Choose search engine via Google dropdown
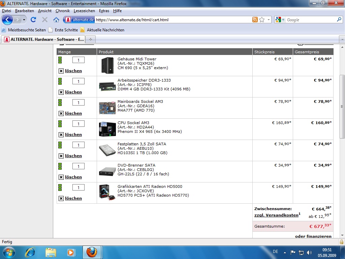 coord(280,20)
